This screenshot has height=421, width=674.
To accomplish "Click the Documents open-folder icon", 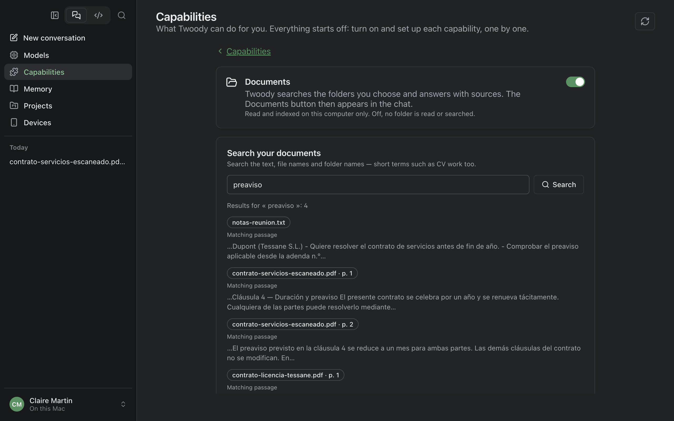I will (x=231, y=82).
